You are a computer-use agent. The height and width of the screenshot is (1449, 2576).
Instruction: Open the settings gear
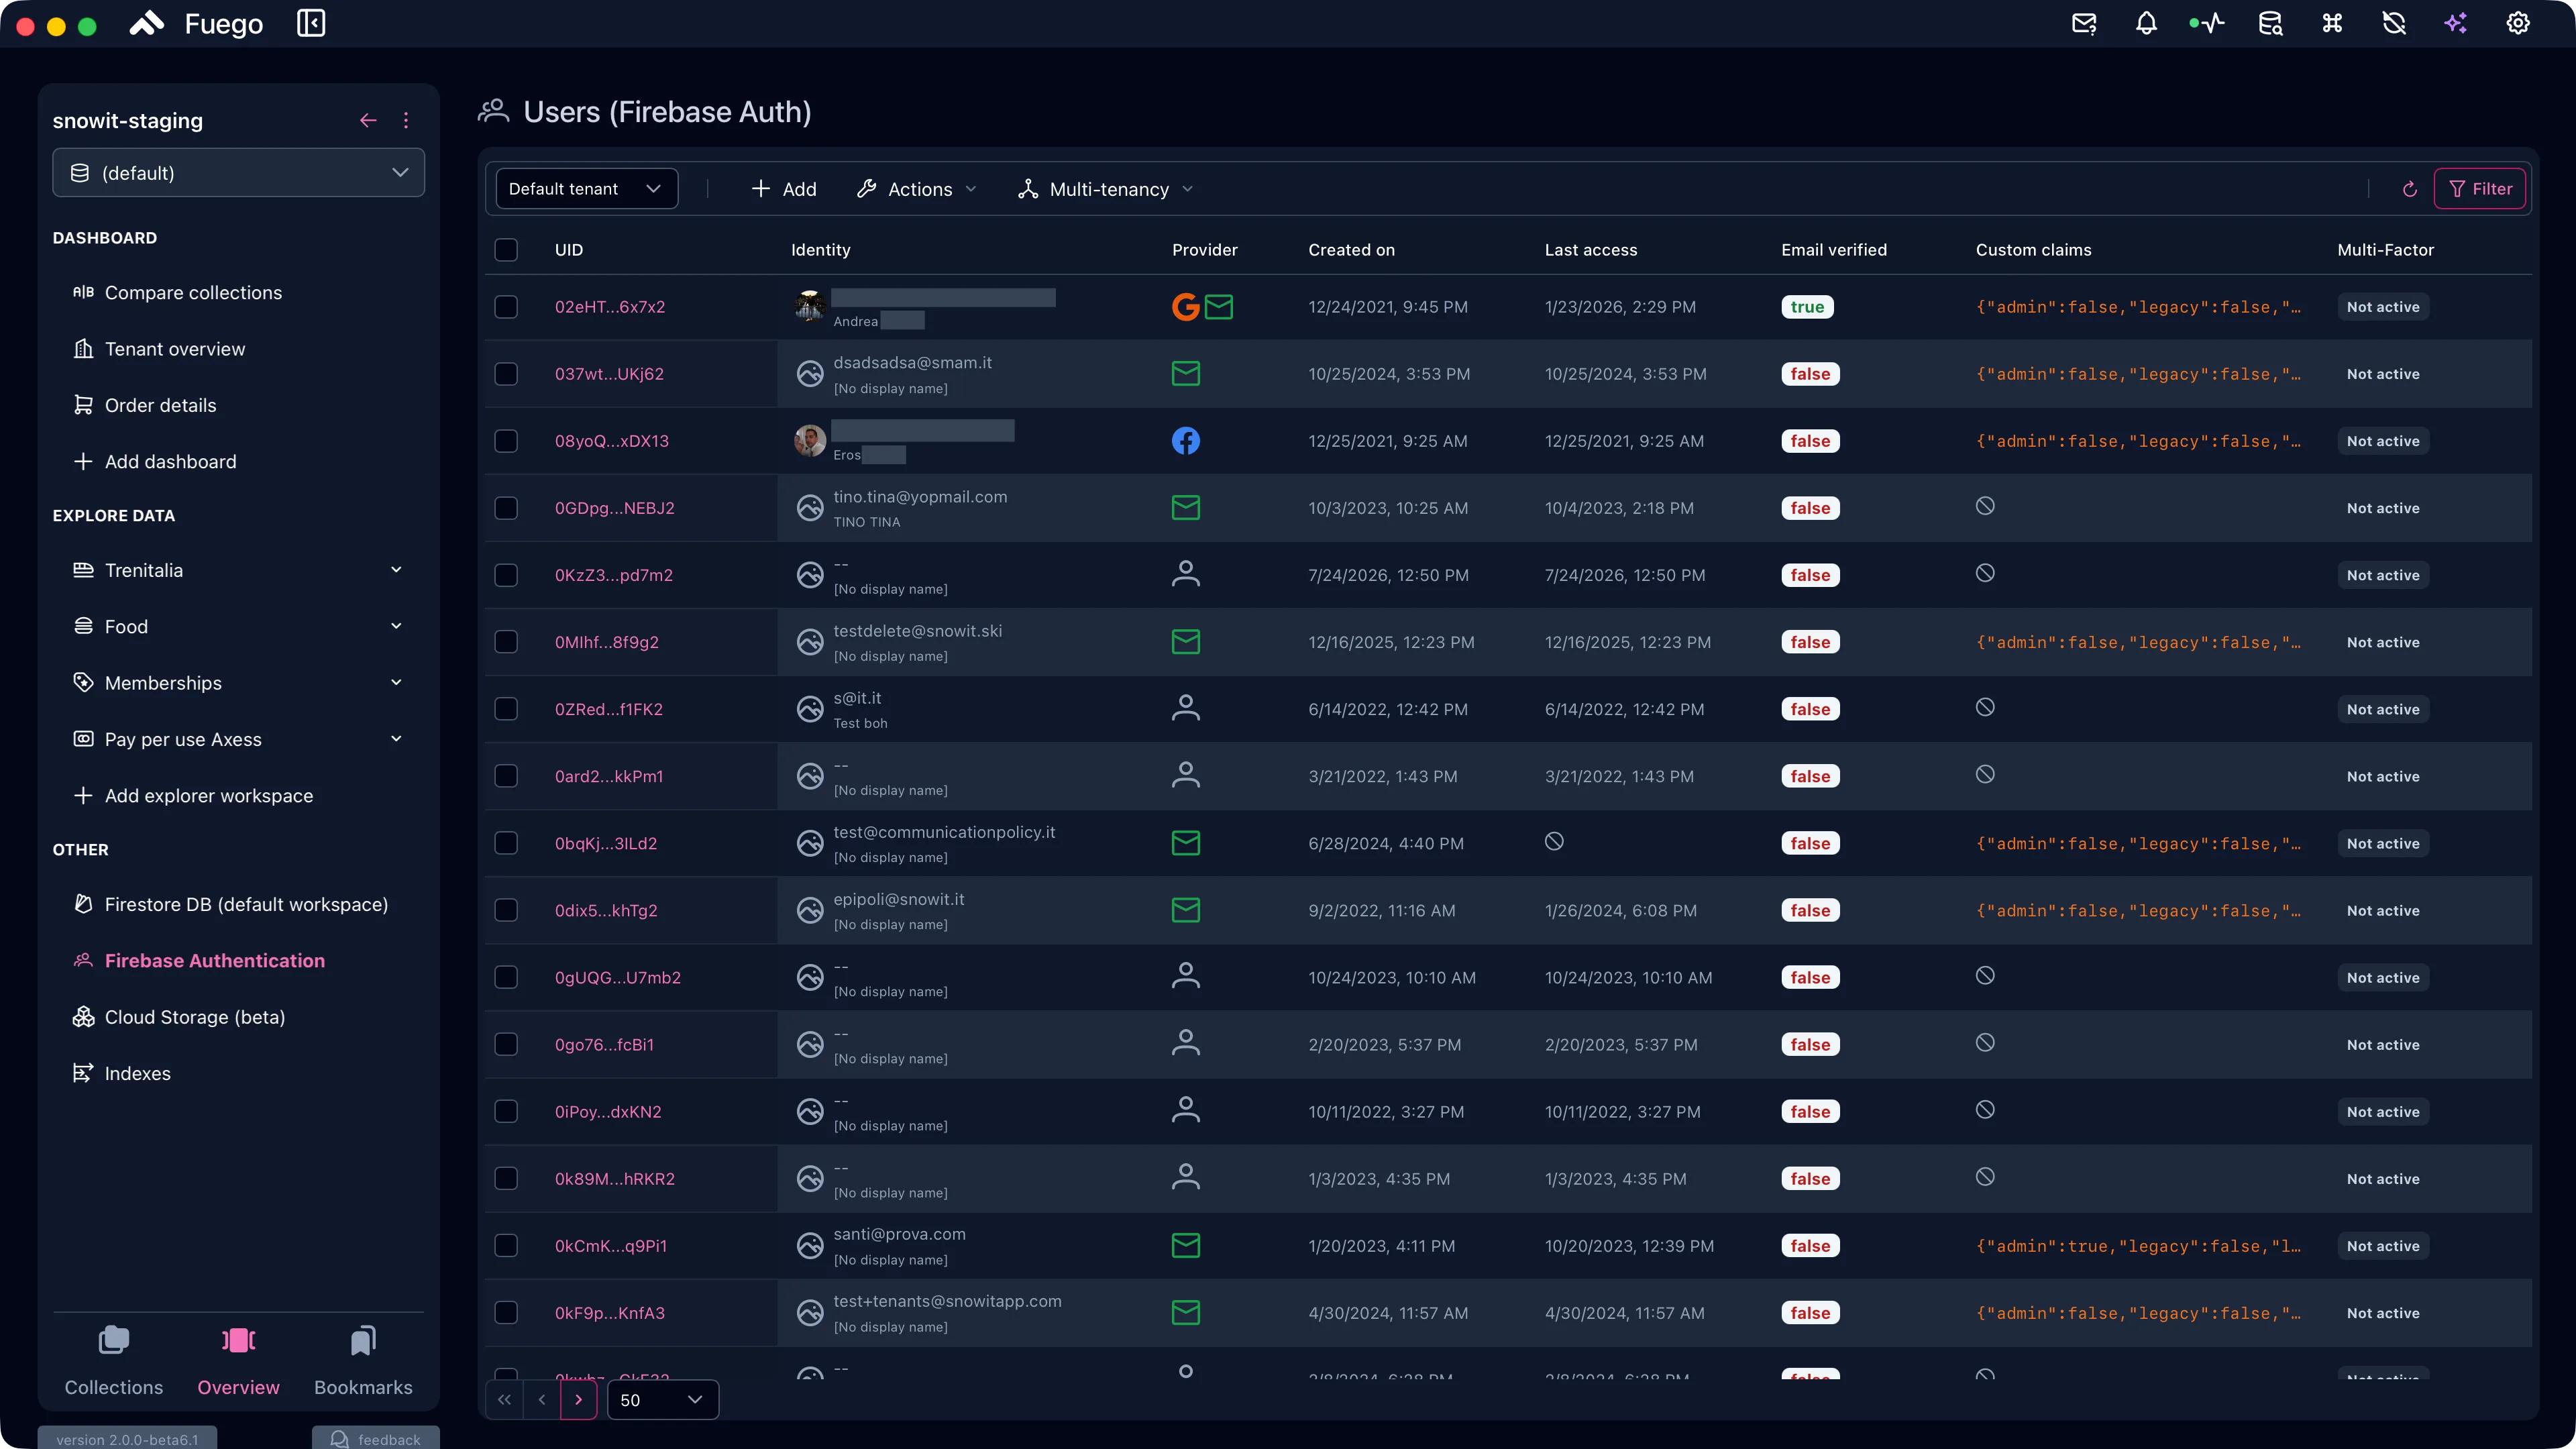(x=2518, y=23)
